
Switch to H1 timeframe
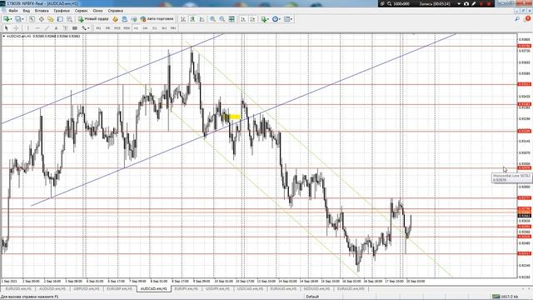coord(136,28)
